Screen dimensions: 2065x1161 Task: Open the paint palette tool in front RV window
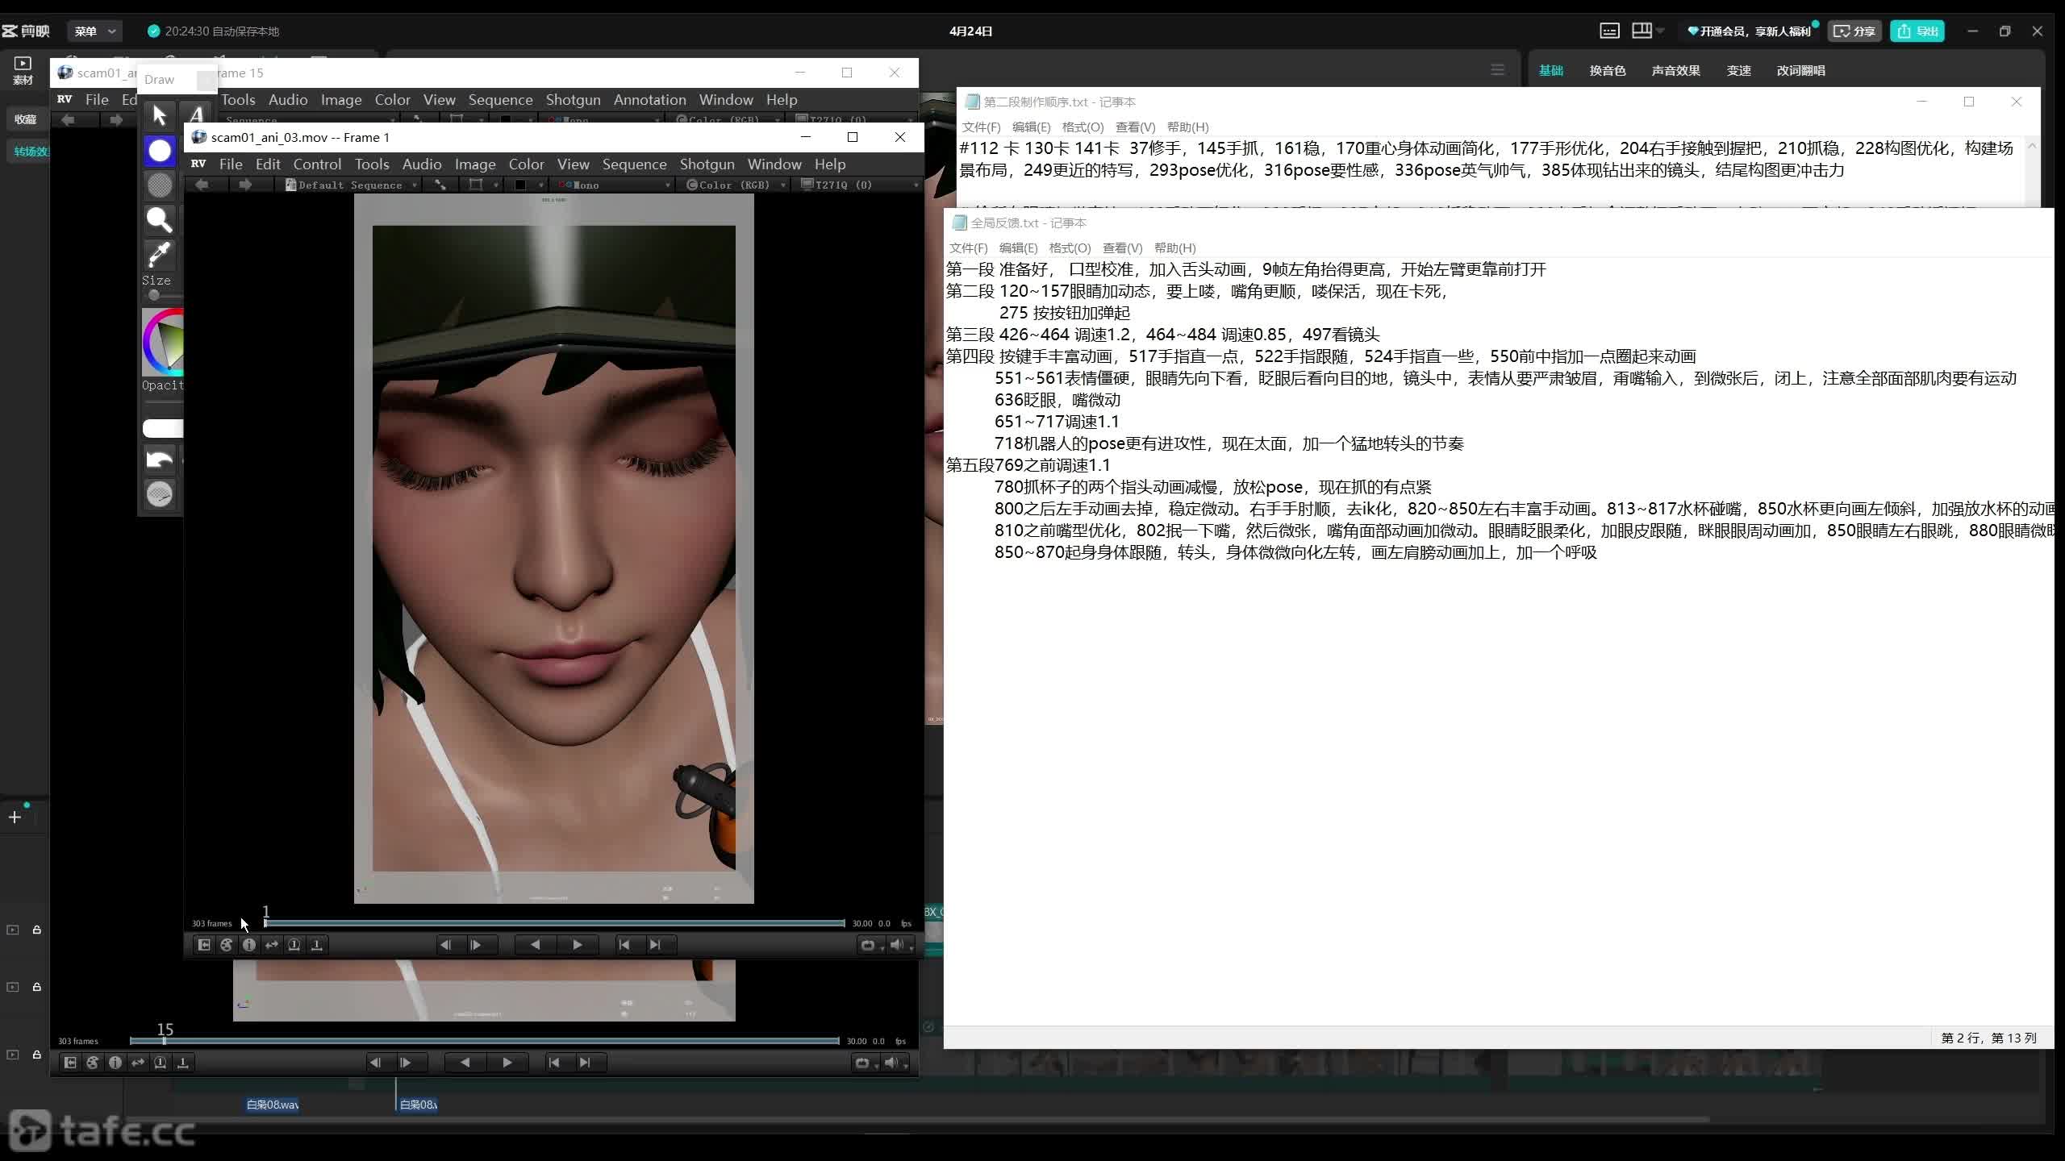227,945
